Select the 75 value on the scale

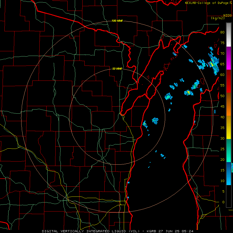click(x=222, y=43)
